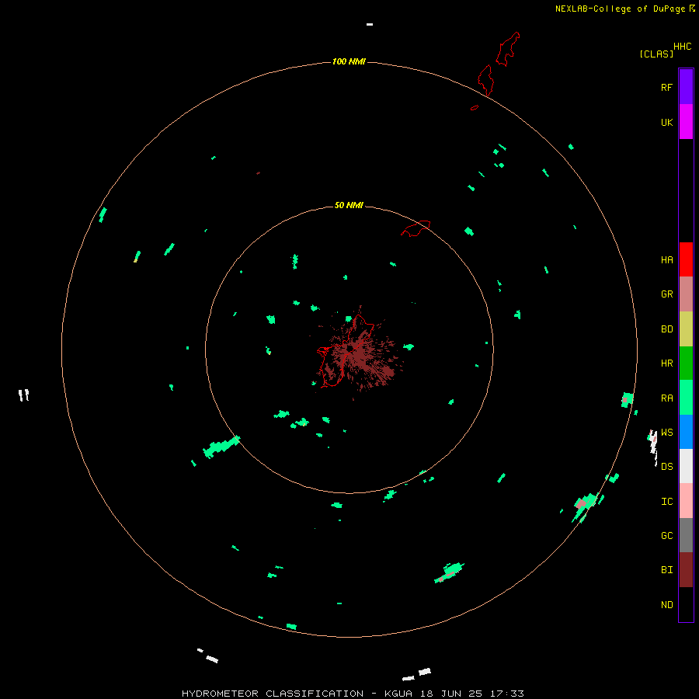699x699 pixels.
Task: Select the BD yellow legend block
Action: [686, 329]
